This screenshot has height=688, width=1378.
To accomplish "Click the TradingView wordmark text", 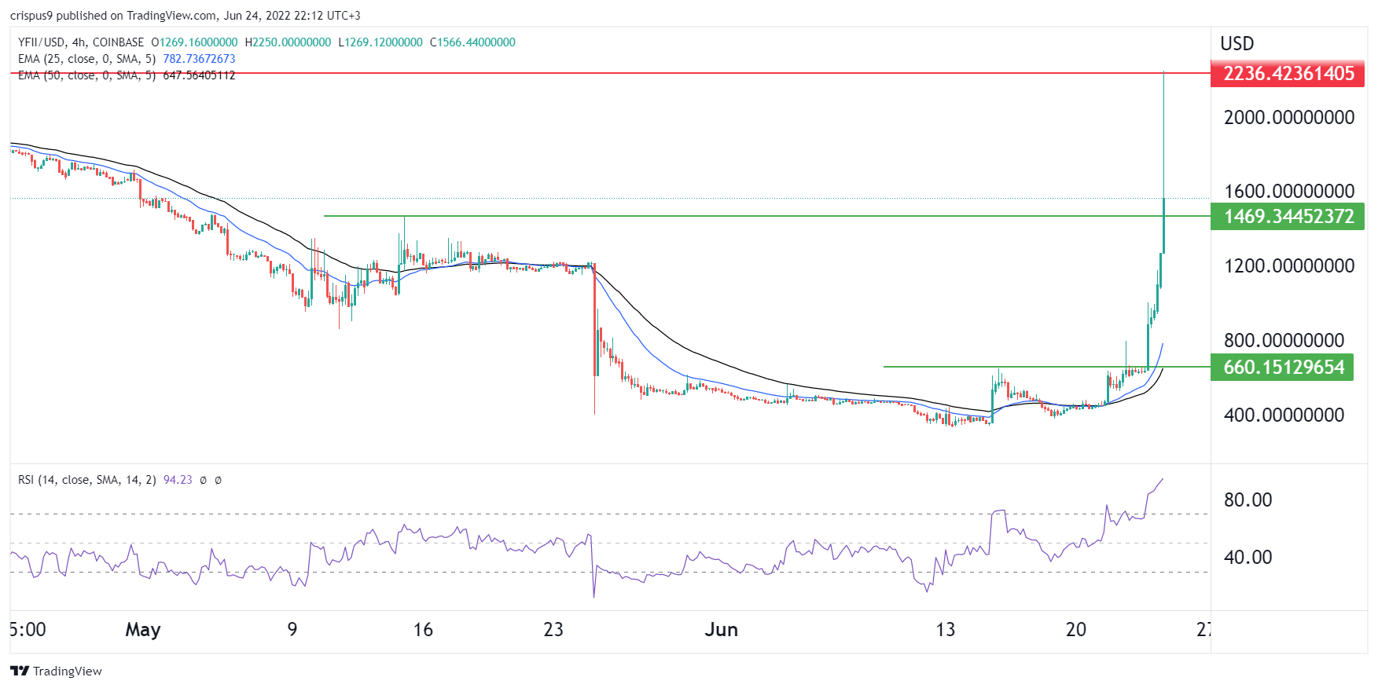I will 68,671.
